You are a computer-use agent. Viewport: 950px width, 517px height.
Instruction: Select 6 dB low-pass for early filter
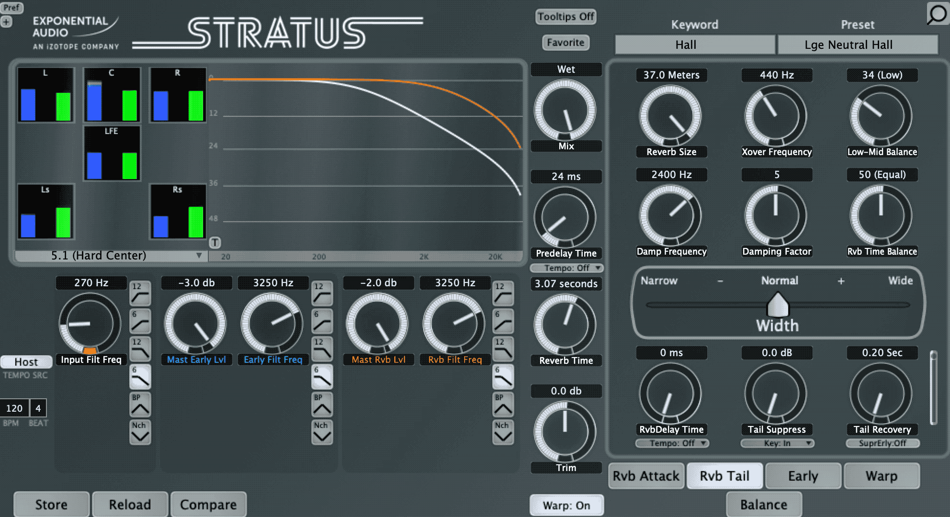[x=322, y=377]
